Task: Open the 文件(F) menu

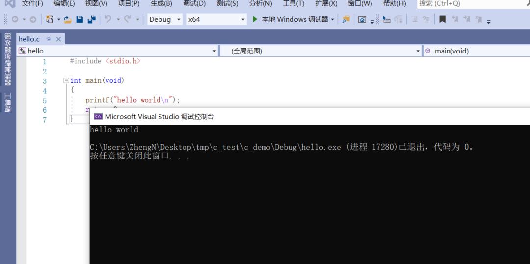Action: [x=32, y=4]
